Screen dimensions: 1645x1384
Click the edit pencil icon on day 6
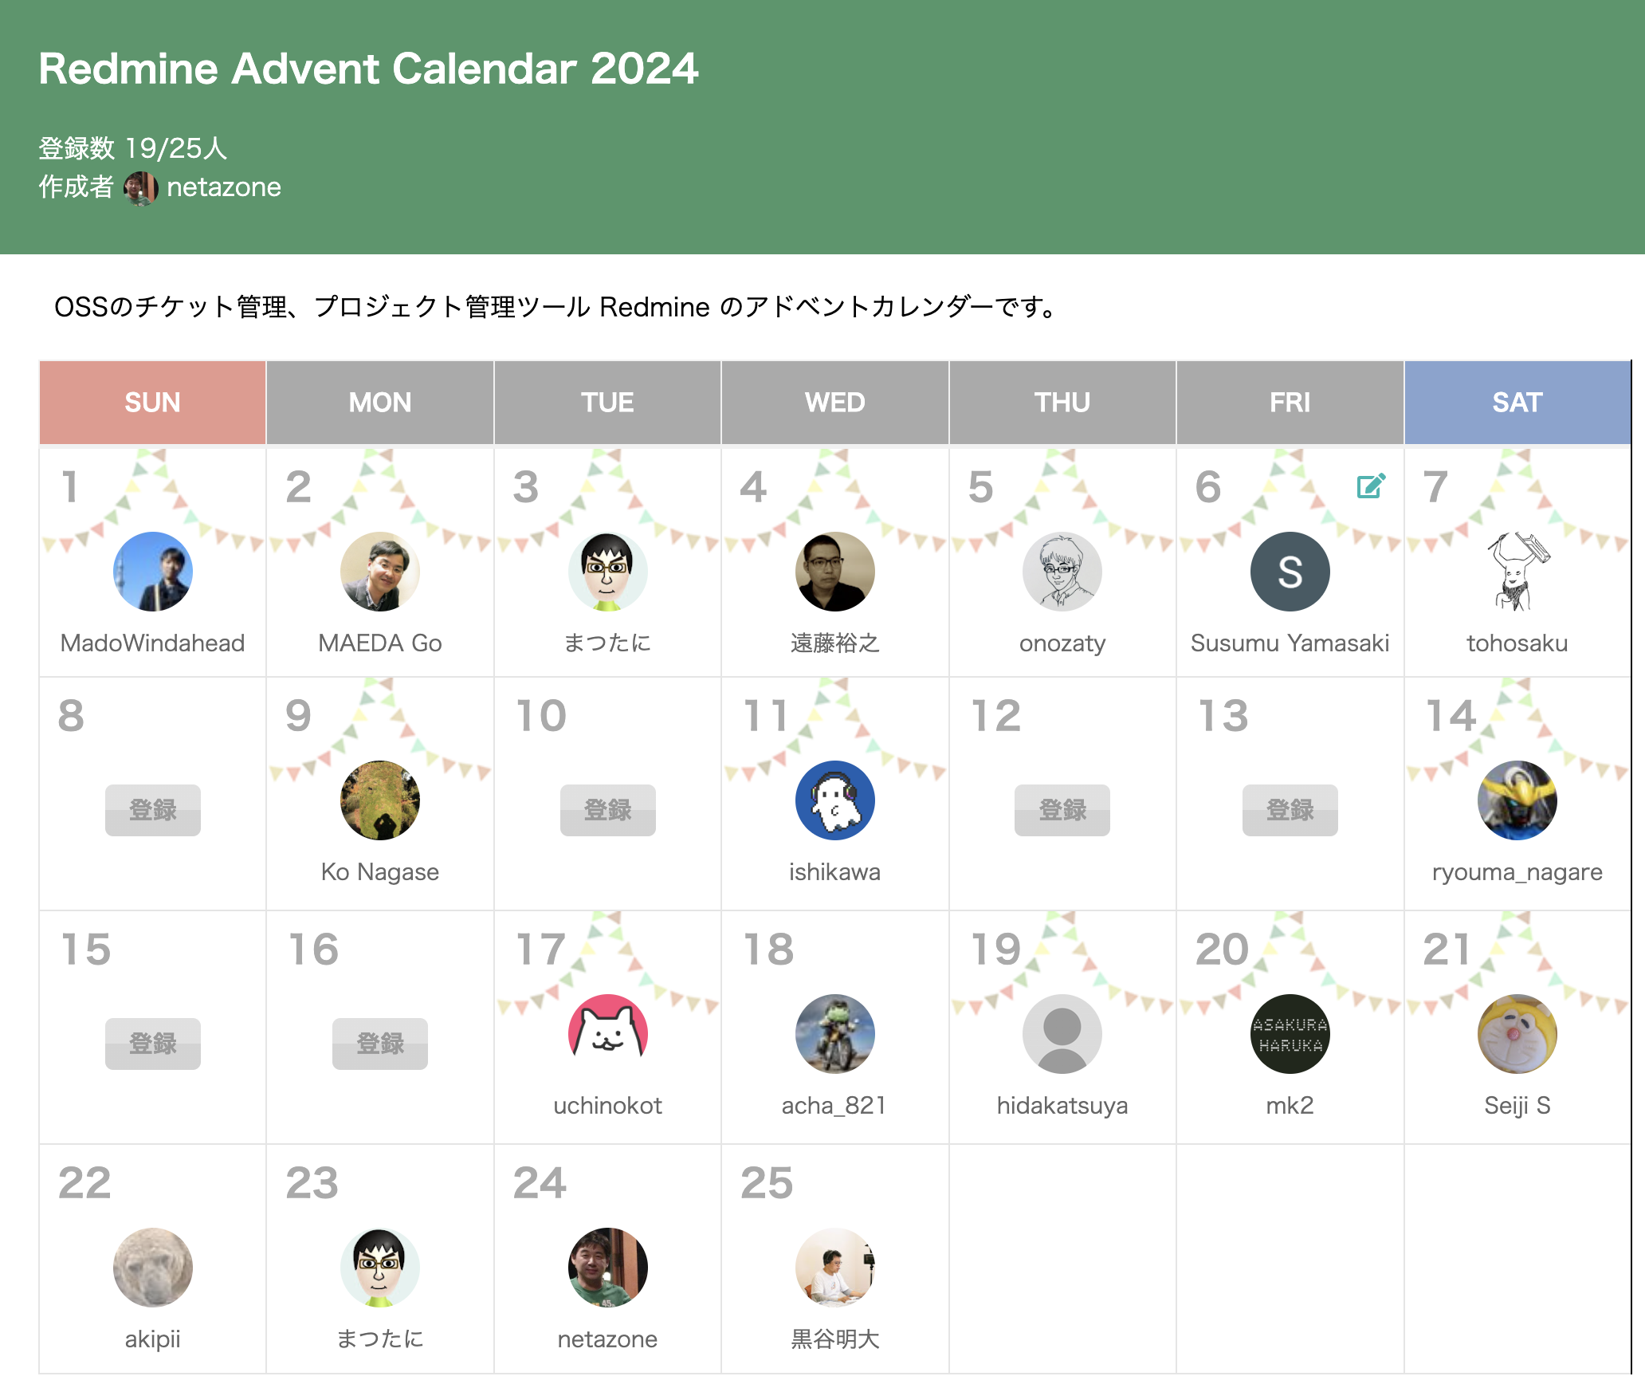[x=1371, y=486]
